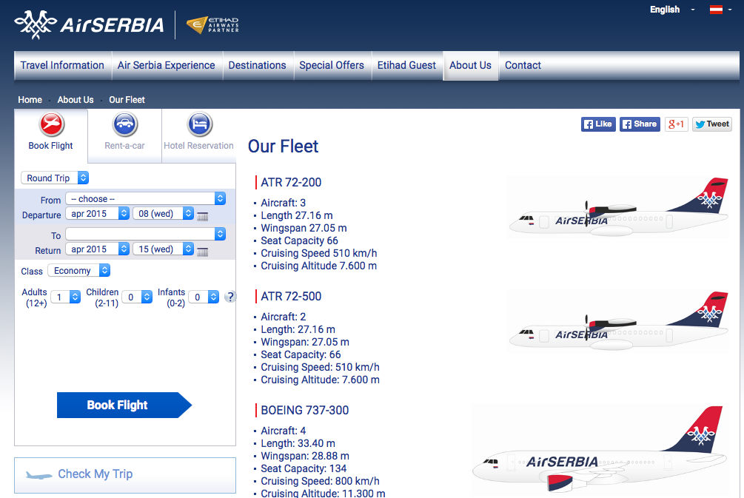Image resolution: width=744 pixels, height=498 pixels.
Task: Click the Air Serbia logo
Action: (x=89, y=24)
